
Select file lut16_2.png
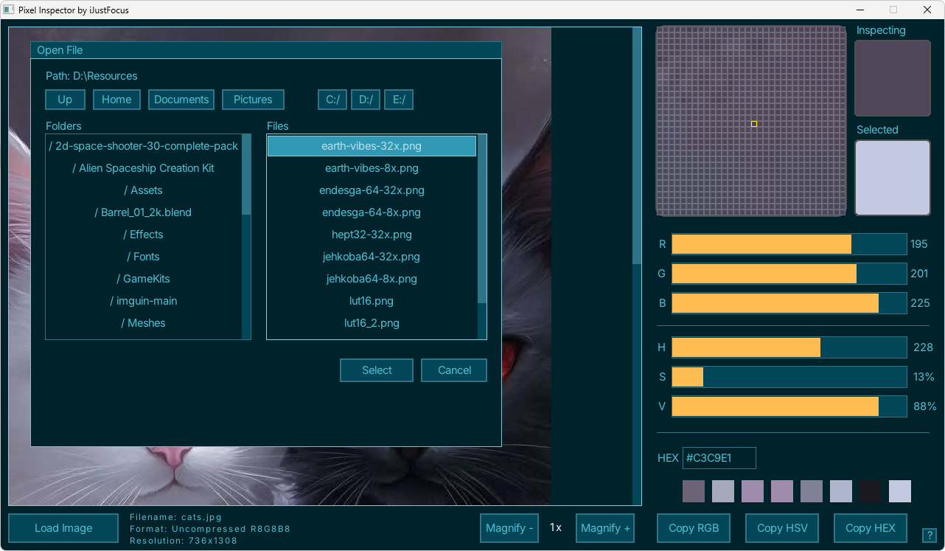coord(372,323)
